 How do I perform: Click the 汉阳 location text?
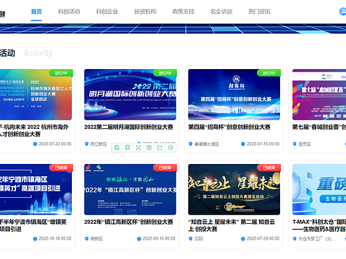click(x=198, y=239)
